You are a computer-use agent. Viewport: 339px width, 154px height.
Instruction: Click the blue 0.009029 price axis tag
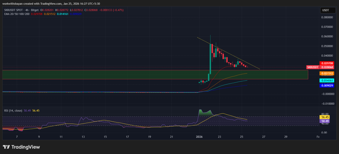tap(327, 85)
